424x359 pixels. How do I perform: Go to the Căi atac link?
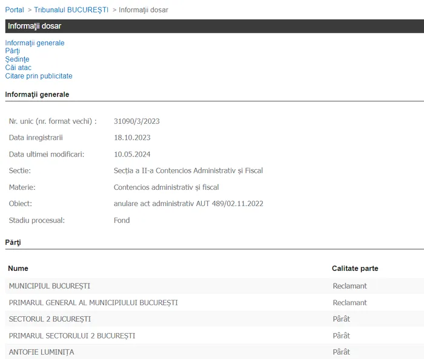pos(18,68)
